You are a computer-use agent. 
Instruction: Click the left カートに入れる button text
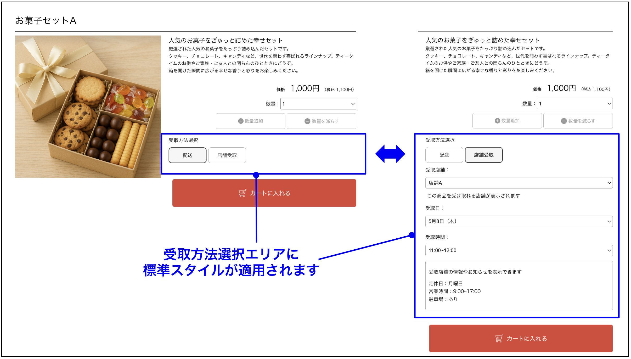coord(270,193)
